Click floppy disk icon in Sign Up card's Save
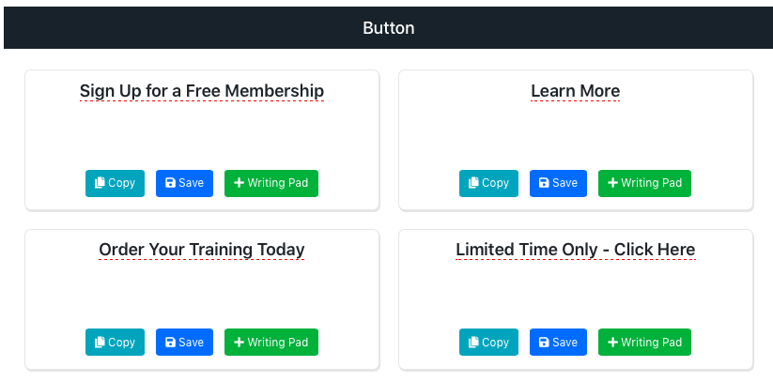The width and height of the screenshot is (773, 382). coord(171,183)
